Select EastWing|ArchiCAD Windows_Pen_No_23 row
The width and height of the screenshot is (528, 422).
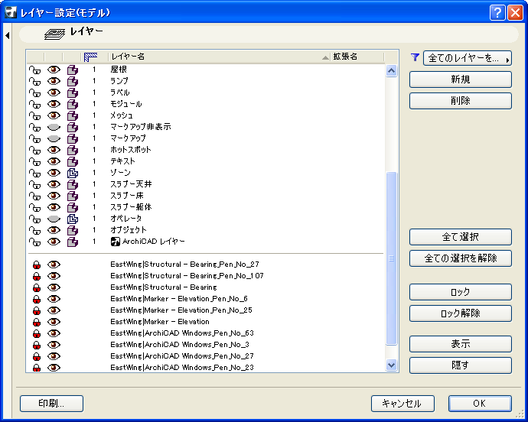coord(182,368)
